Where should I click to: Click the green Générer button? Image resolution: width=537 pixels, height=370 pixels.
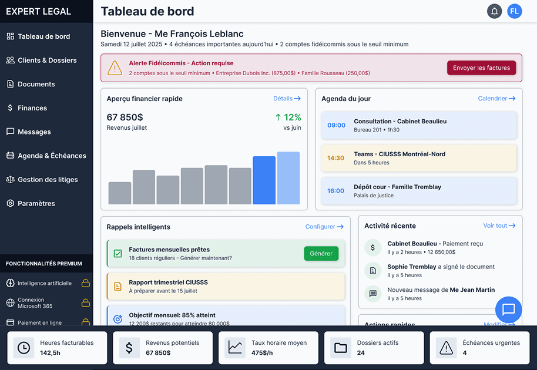pos(321,254)
